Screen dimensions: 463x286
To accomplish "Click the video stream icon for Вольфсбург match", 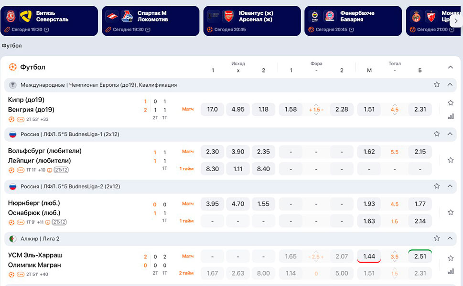I will 50,170.
